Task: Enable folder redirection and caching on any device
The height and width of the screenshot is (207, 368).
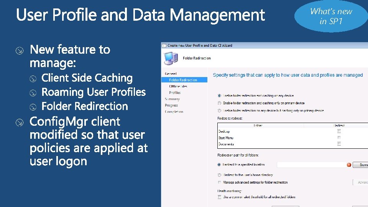Action: (x=219, y=95)
